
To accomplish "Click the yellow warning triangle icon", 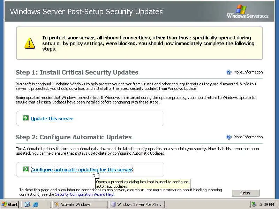I will (x=30, y=43).
